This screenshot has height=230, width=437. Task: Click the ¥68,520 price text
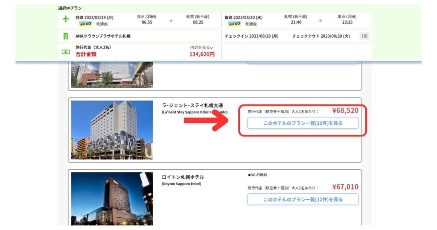[345, 111]
